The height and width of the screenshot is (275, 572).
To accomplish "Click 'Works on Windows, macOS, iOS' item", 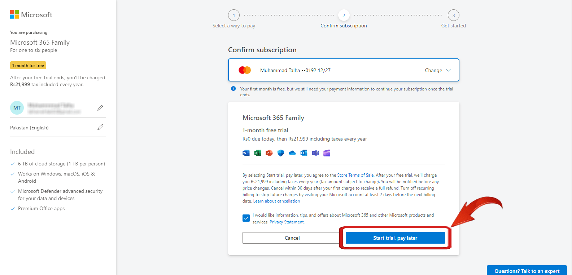I will tap(57, 177).
